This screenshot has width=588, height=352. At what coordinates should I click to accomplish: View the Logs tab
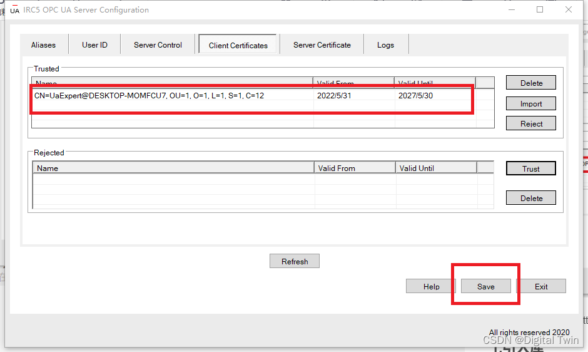(385, 44)
